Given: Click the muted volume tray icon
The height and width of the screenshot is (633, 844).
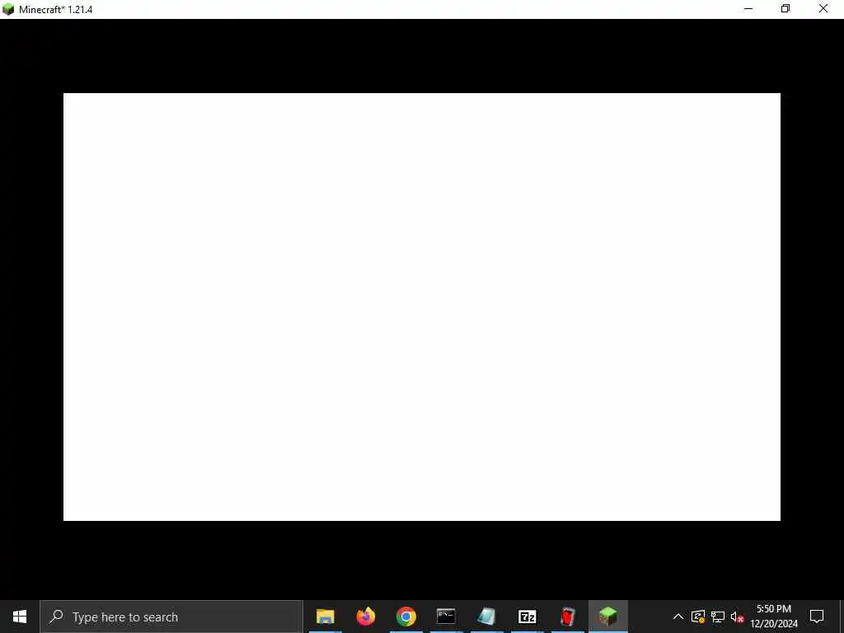Looking at the screenshot, I should point(737,617).
